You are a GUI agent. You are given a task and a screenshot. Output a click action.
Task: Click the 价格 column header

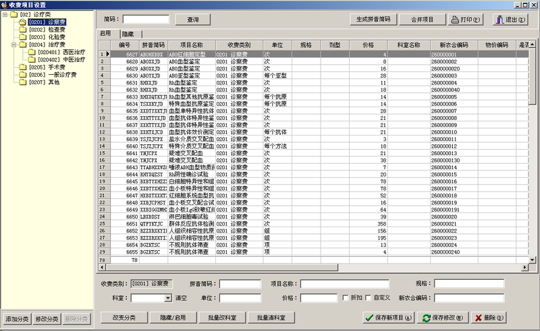368,45
